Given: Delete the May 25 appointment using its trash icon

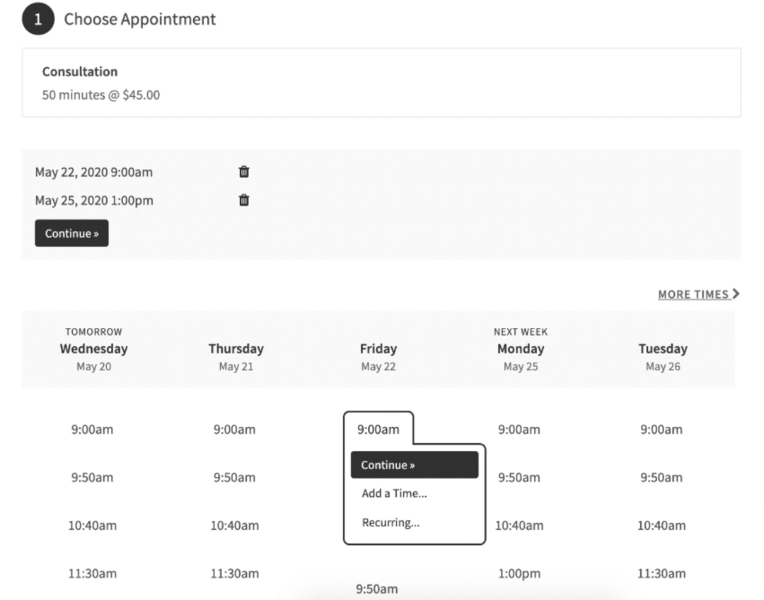Looking at the screenshot, I should [x=243, y=200].
